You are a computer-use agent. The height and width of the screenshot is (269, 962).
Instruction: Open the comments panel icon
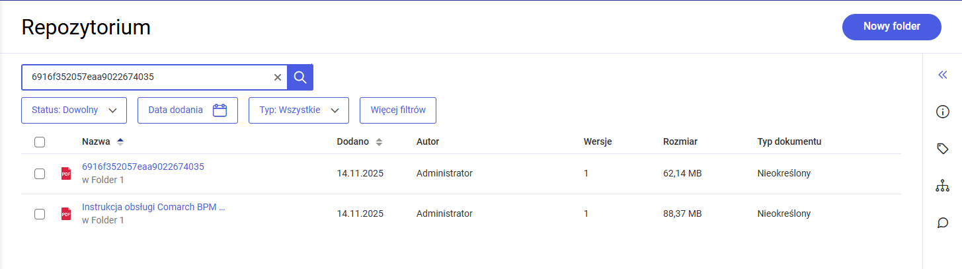point(943,223)
